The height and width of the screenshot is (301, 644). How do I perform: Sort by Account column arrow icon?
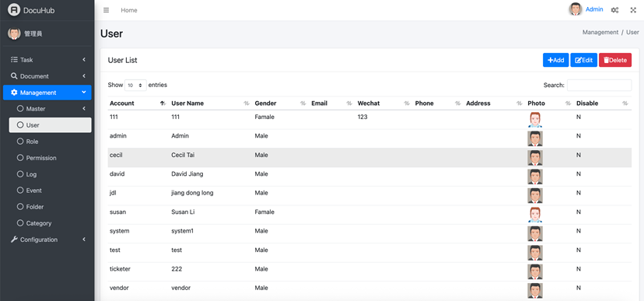pyautogui.click(x=163, y=103)
